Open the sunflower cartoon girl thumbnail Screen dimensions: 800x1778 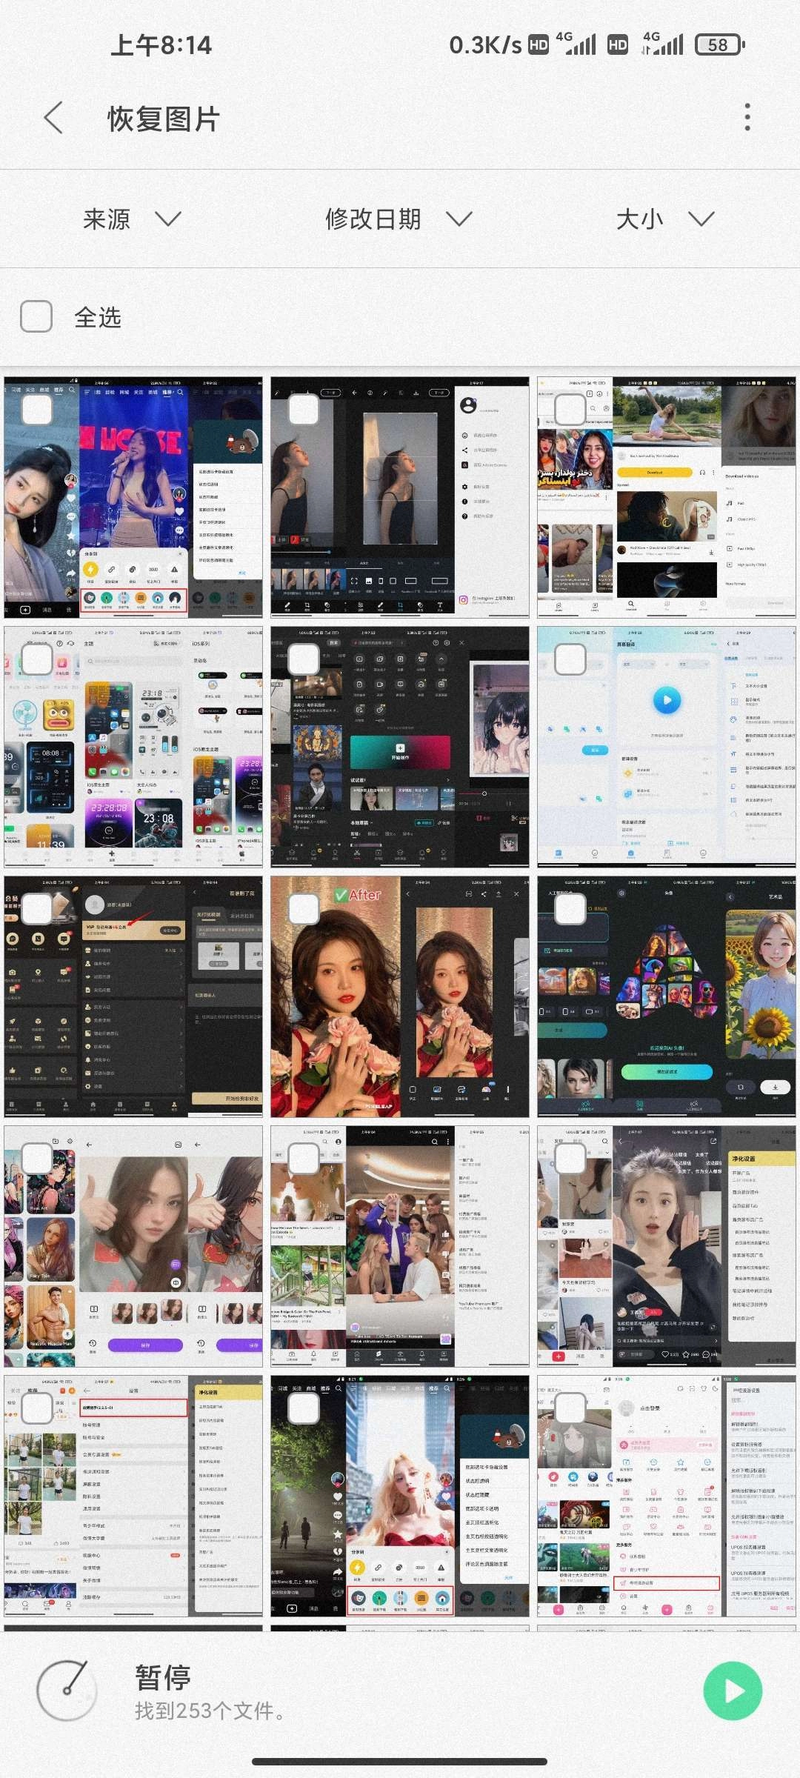(667, 996)
